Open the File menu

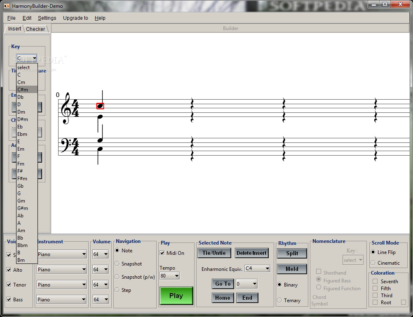pos(11,18)
